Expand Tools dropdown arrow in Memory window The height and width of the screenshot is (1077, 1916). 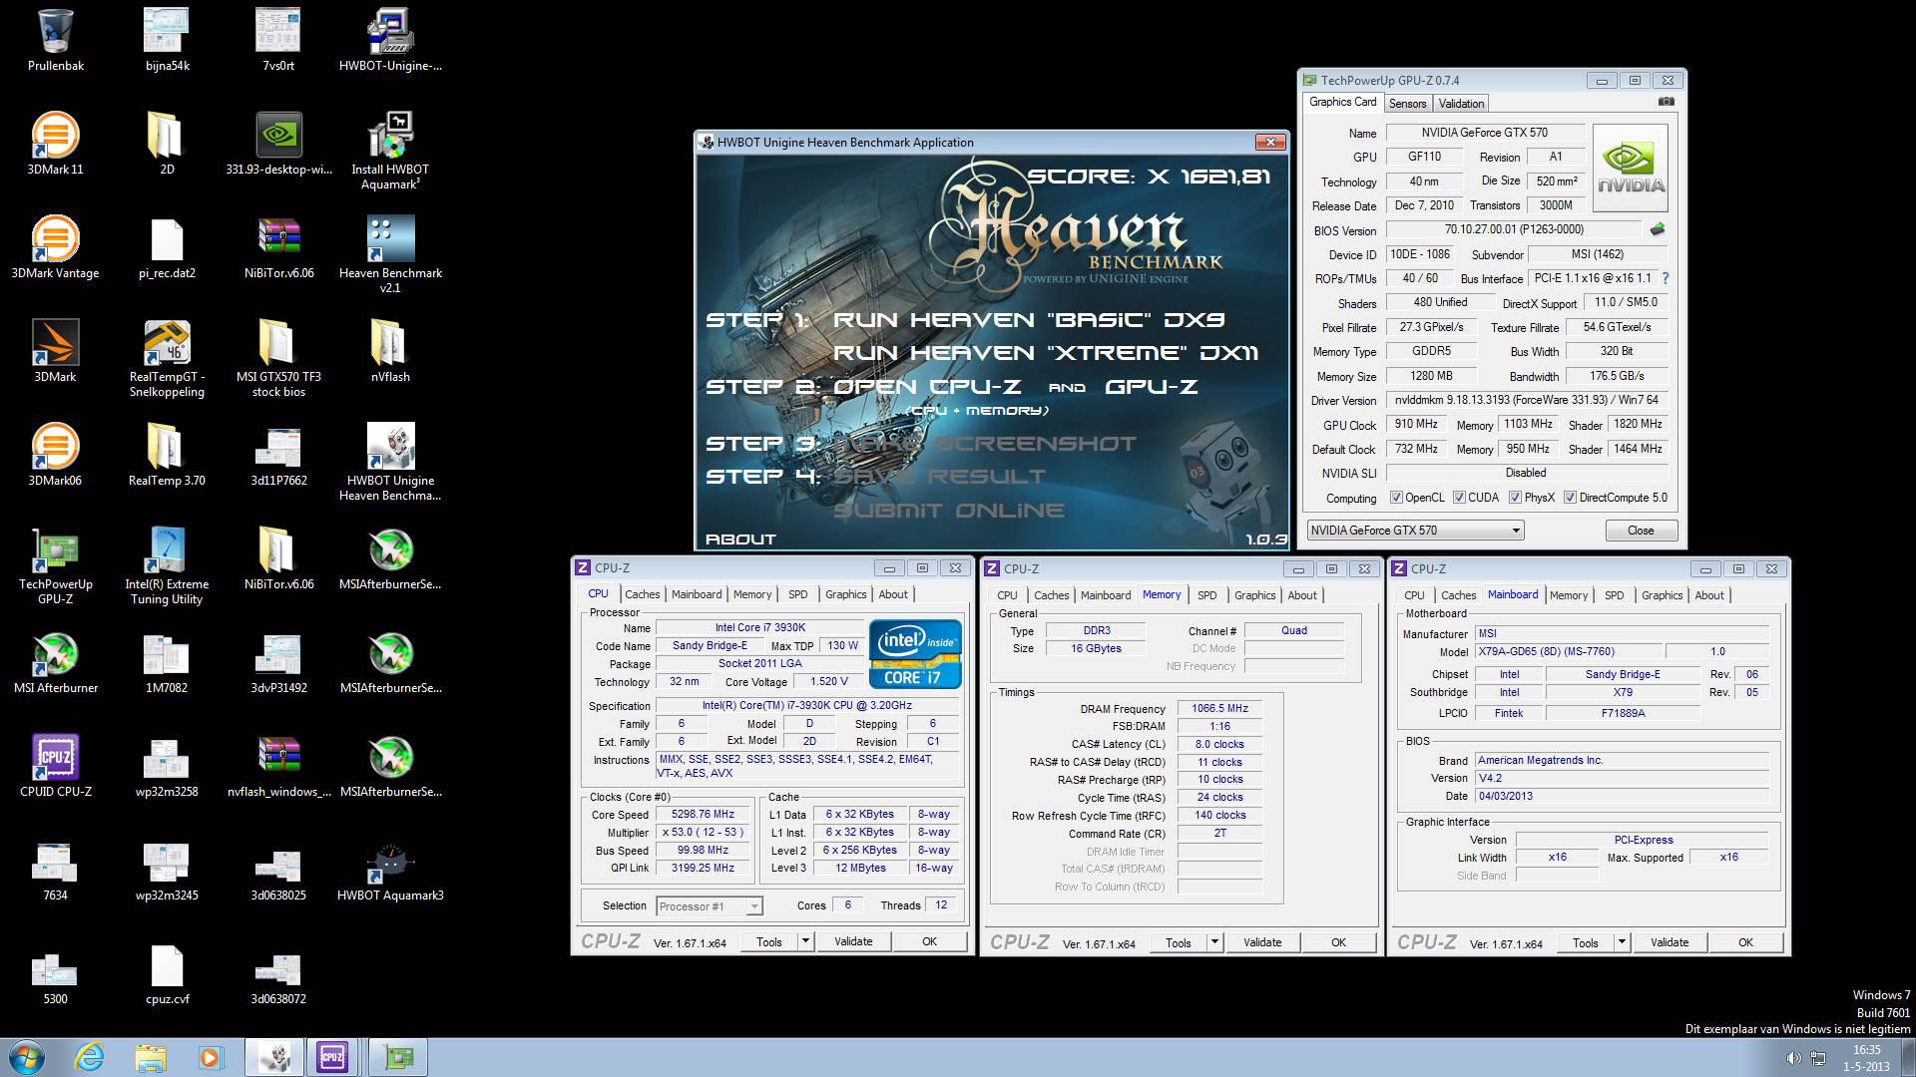click(x=1214, y=942)
